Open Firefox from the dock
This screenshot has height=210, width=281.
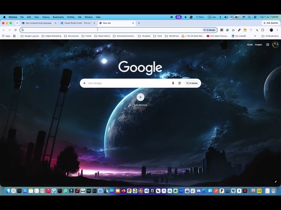point(123,191)
